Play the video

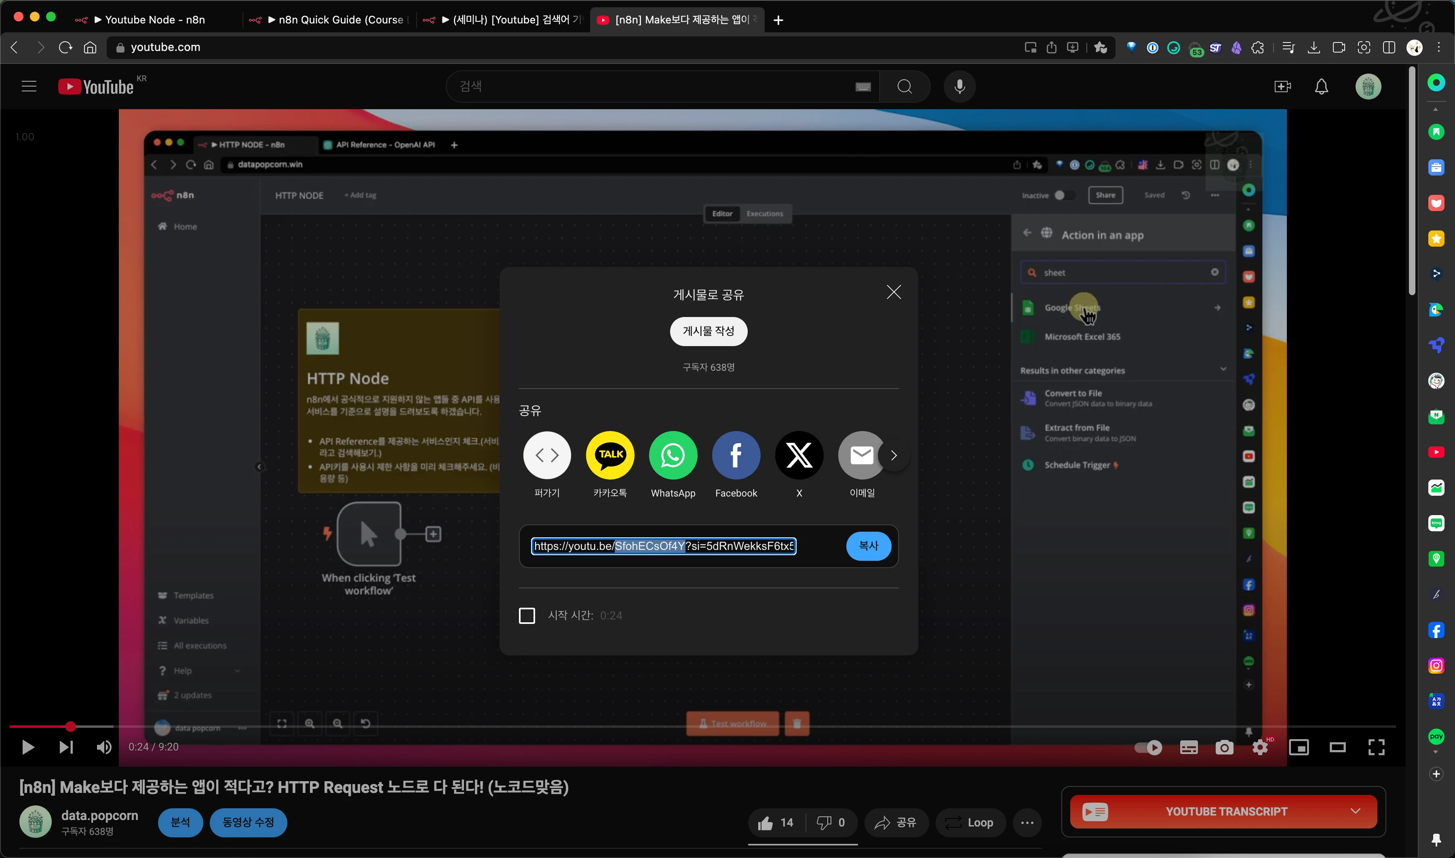(x=28, y=747)
